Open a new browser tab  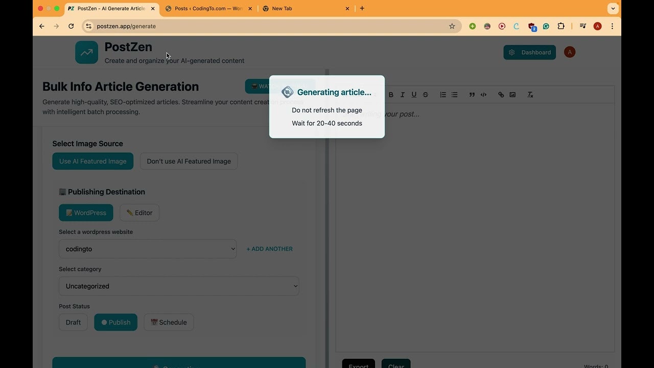click(362, 8)
